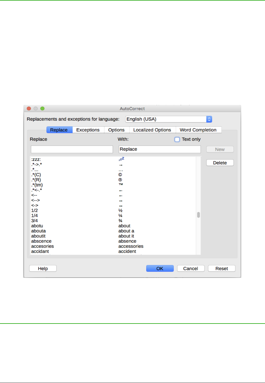Focus the empty Replace input field
265x383 pixels.
[x=72, y=149]
